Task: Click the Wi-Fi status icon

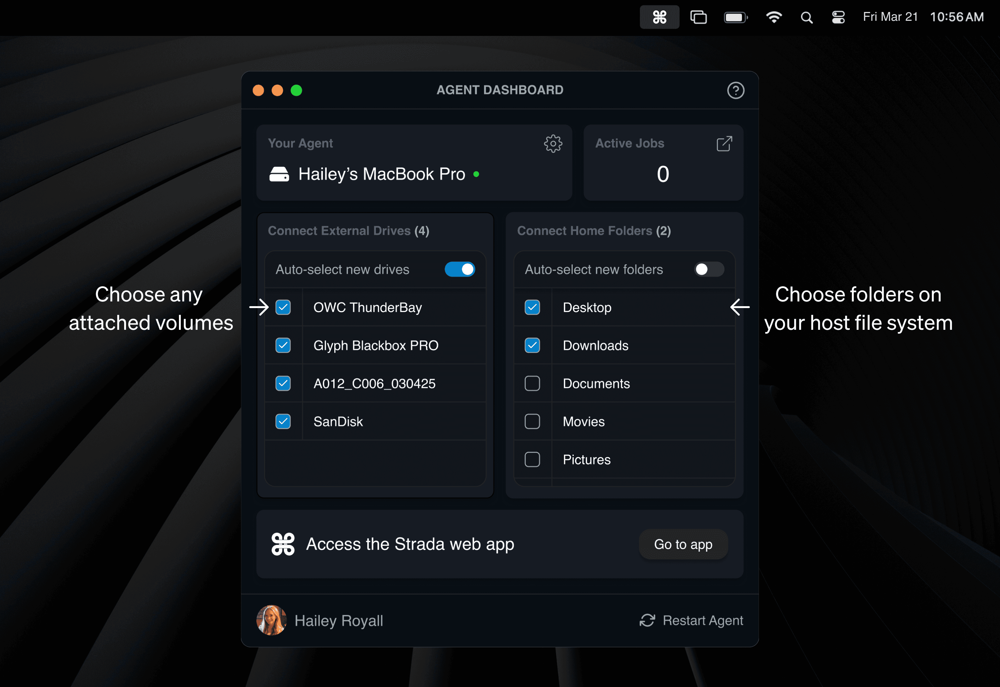Action: pos(773,17)
